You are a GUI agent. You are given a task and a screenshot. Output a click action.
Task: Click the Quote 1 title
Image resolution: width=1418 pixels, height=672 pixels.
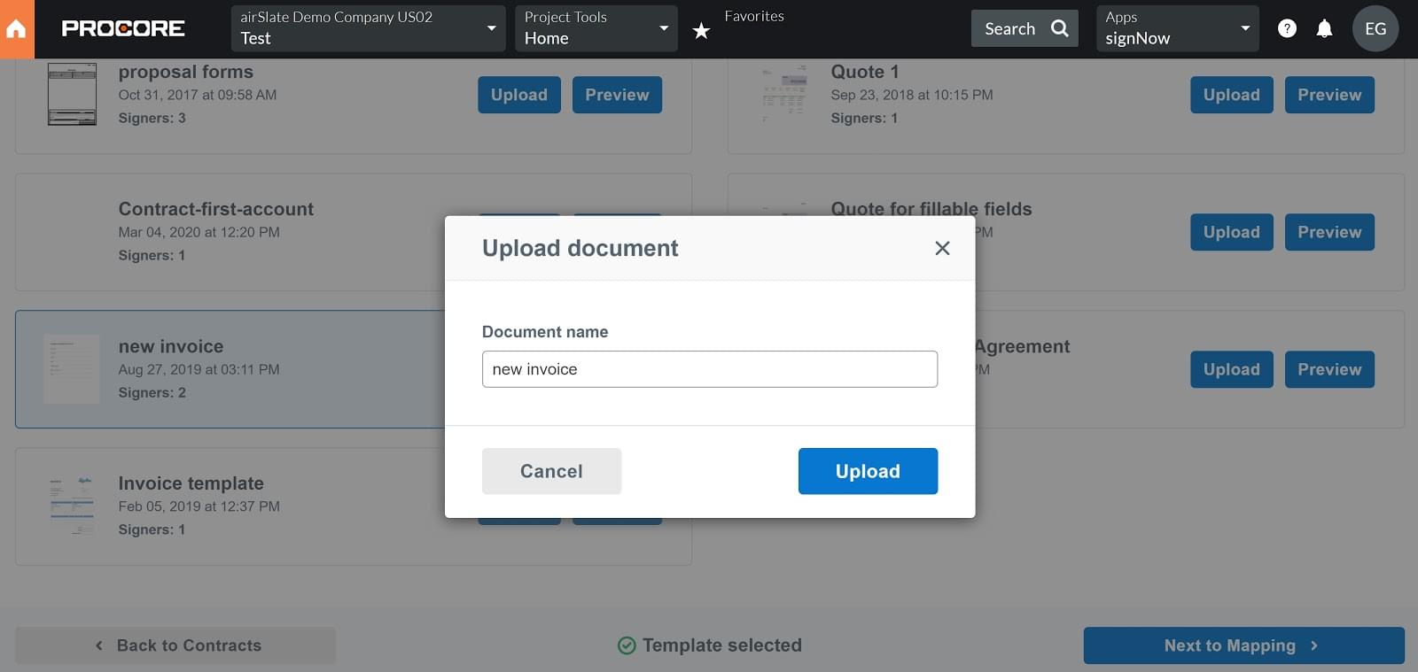click(x=865, y=72)
